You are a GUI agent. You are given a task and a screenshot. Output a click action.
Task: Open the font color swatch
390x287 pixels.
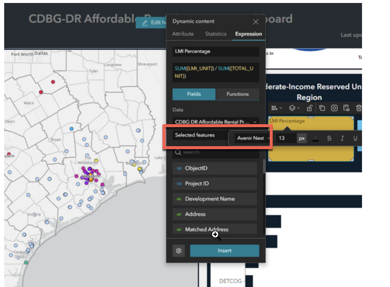click(x=315, y=138)
